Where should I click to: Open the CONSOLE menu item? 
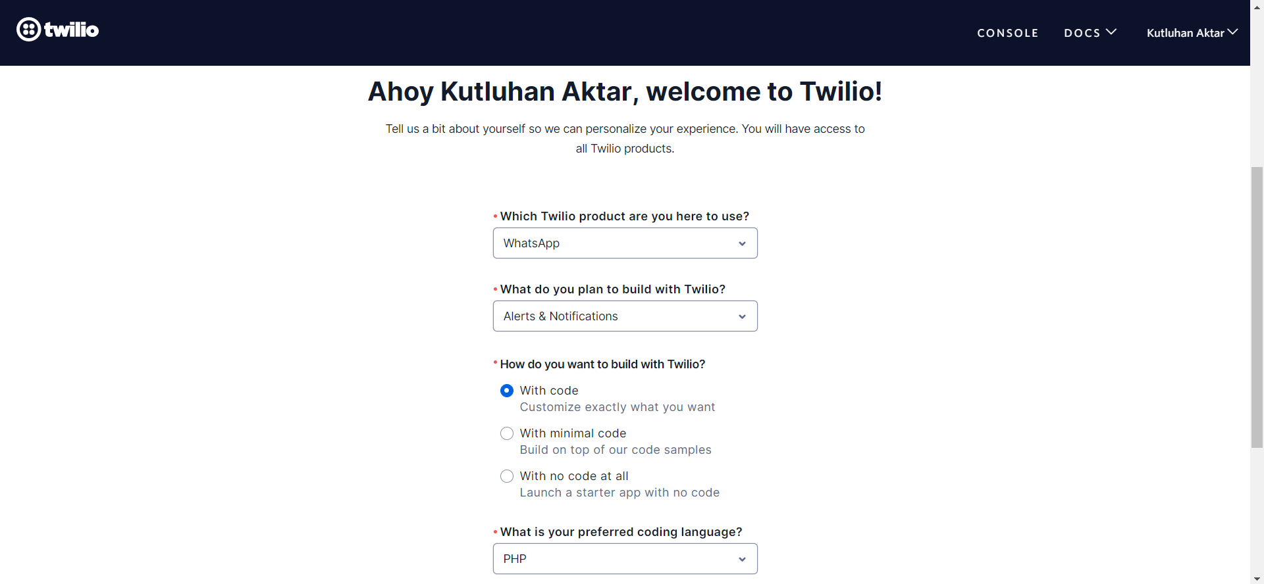tap(1007, 33)
